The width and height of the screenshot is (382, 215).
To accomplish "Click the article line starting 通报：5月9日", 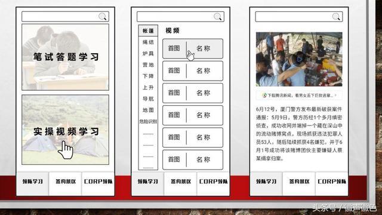I will click(299, 117).
